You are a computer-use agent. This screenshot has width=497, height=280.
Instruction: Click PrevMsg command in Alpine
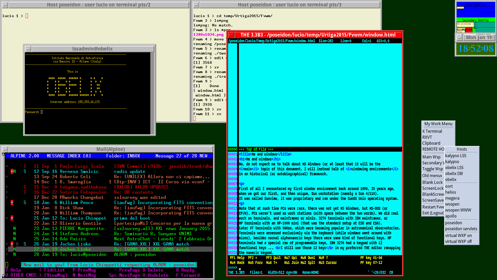tap(84, 270)
